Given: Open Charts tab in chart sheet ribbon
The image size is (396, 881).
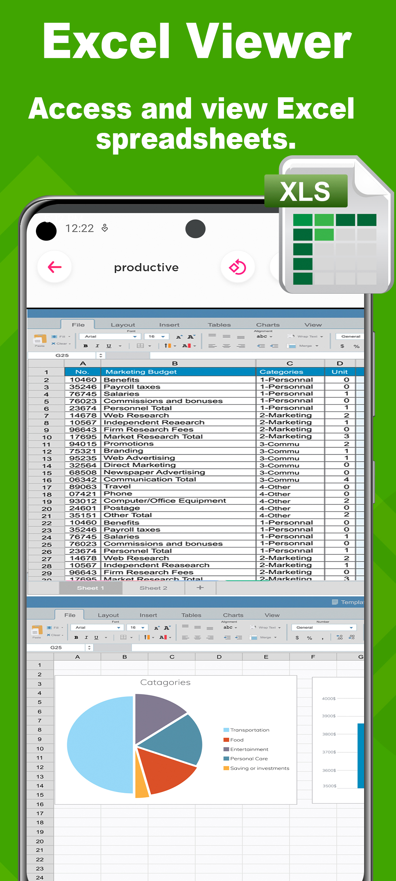Looking at the screenshot, I should point(233,615).
